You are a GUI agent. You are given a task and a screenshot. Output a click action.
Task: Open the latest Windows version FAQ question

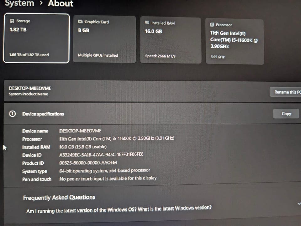click(x=119, y=209)
